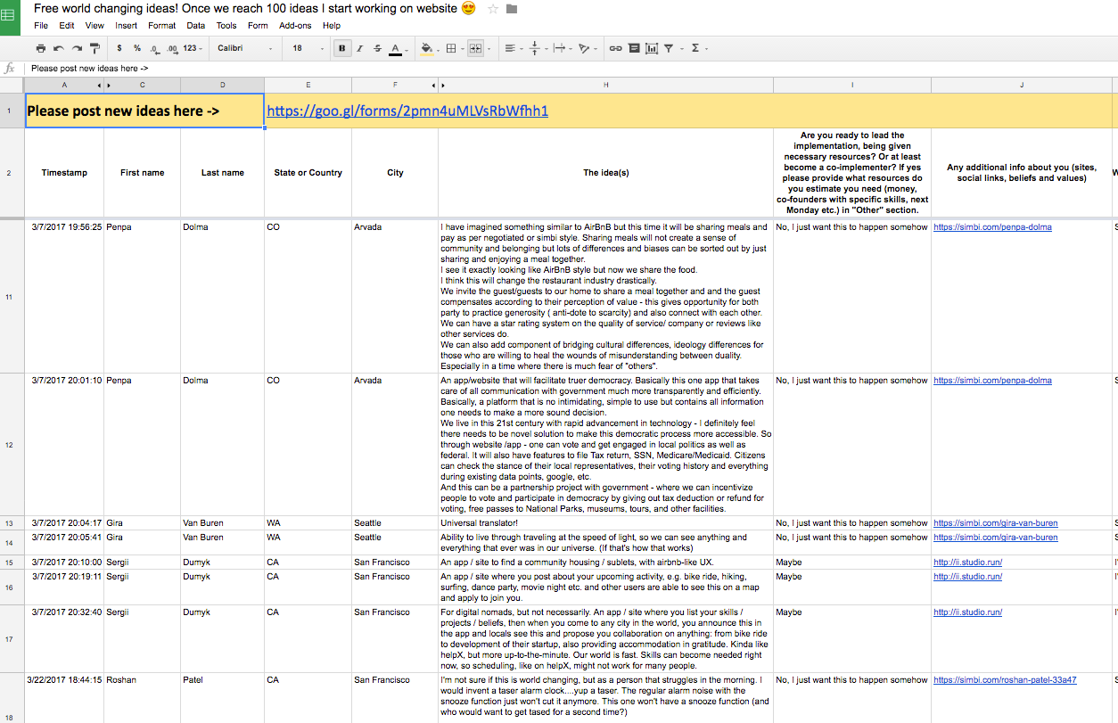This screenshot has height=723, width=1118.
Task: Undo the last action
Action: (x=59, y=48)
